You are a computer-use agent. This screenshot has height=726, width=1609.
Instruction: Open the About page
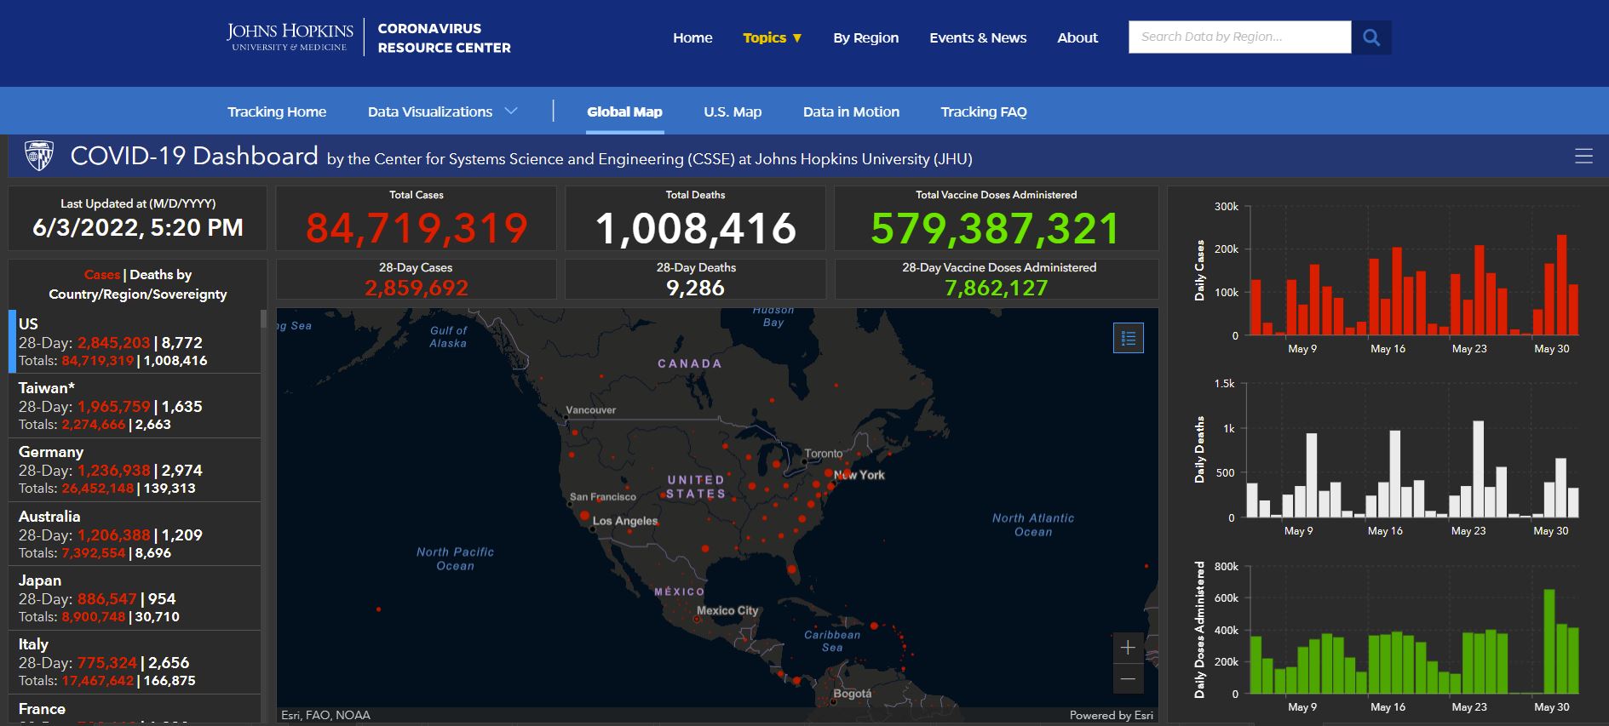(x=1077, y=37)
